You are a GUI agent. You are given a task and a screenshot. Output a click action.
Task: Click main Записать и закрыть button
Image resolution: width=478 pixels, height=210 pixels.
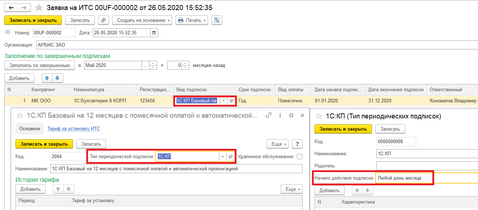tap(33, 20)
